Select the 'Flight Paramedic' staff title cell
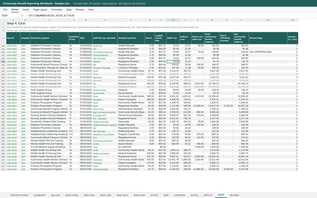This screenshot has width=317, height=198. pos(105,122)
